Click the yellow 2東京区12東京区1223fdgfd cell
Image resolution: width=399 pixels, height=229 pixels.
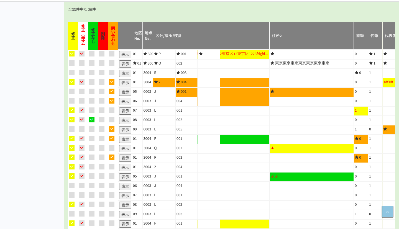(245, 54)
